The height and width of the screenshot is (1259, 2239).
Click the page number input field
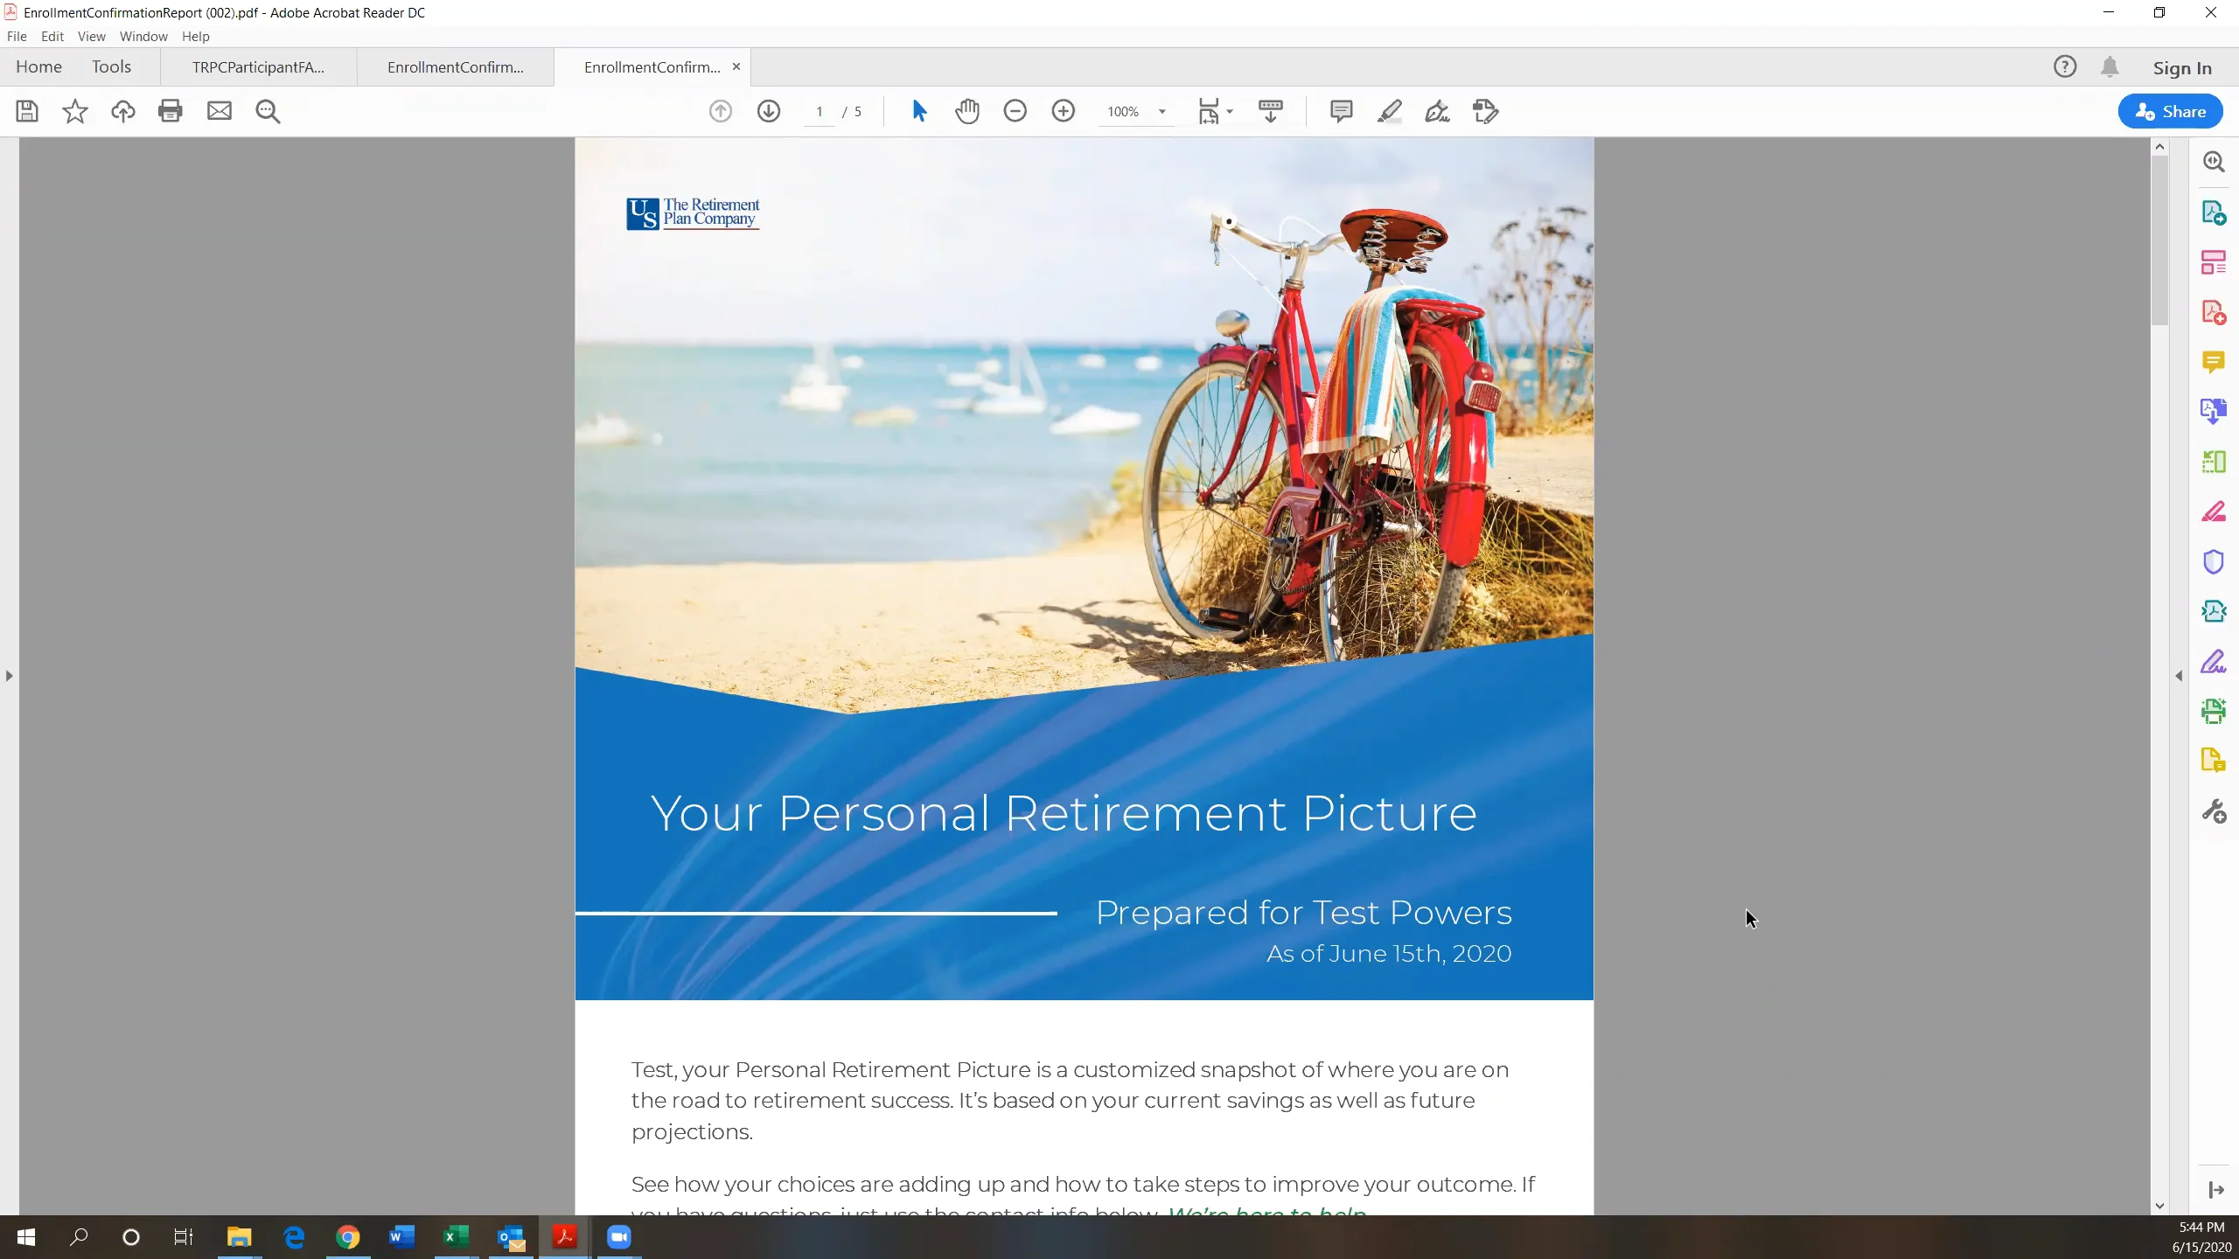820,112
